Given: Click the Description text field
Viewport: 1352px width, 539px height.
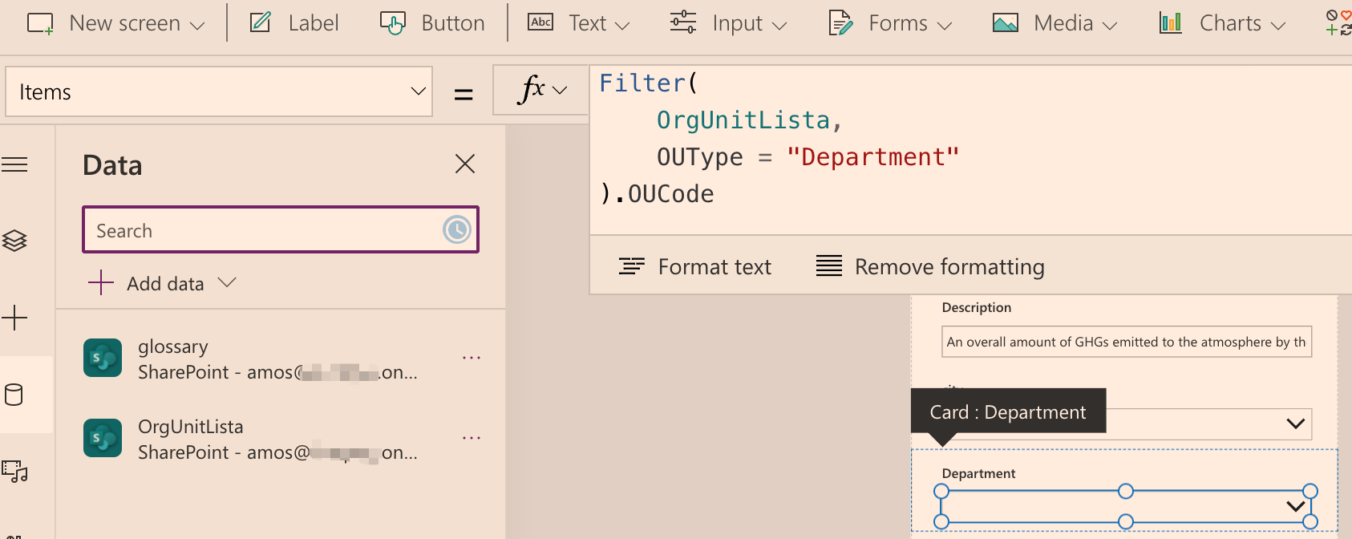Looking at the screenshot, I should click(1126, 342).
